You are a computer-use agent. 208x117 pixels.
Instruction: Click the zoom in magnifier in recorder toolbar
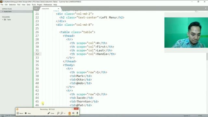tap(58, 113)
